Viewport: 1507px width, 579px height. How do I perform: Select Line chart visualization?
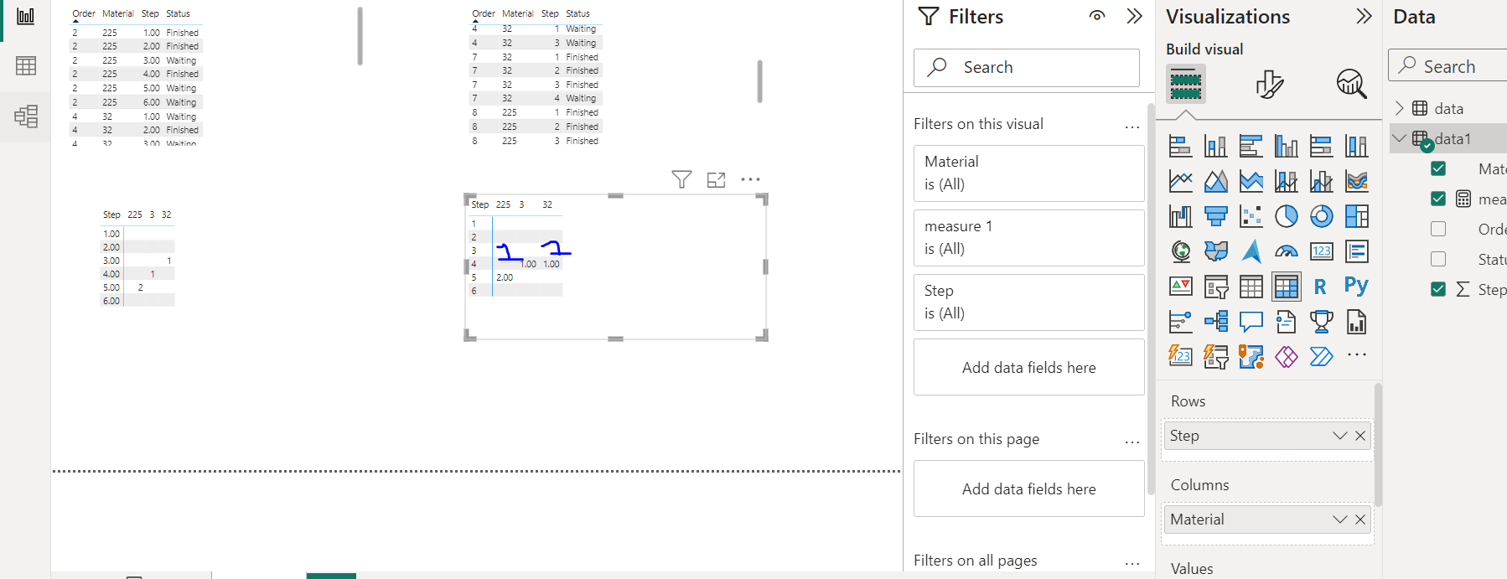click(1180, 181)
